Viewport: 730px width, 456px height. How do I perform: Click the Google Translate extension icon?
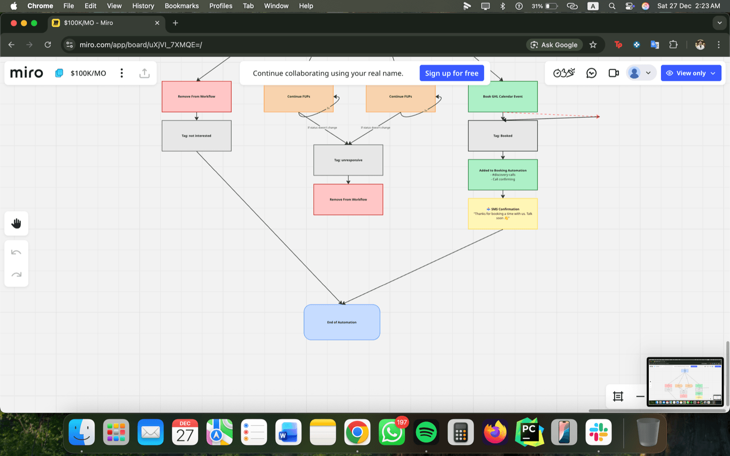point(655,45)
